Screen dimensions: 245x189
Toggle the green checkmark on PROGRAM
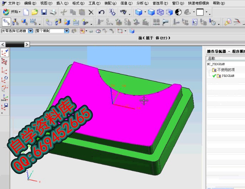(214, 76)
